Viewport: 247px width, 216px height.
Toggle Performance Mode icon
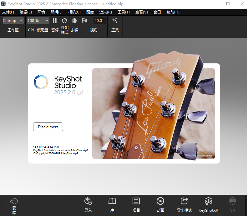click(x=64, y=21)
